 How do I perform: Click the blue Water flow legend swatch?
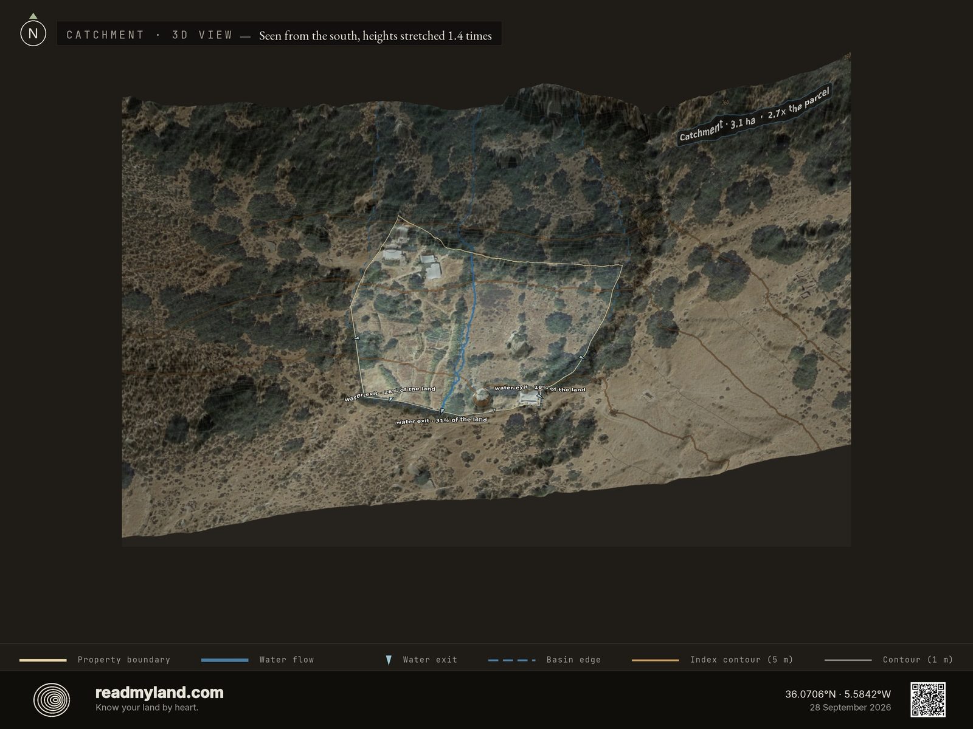pyautogui.click(x=224, y=660)
